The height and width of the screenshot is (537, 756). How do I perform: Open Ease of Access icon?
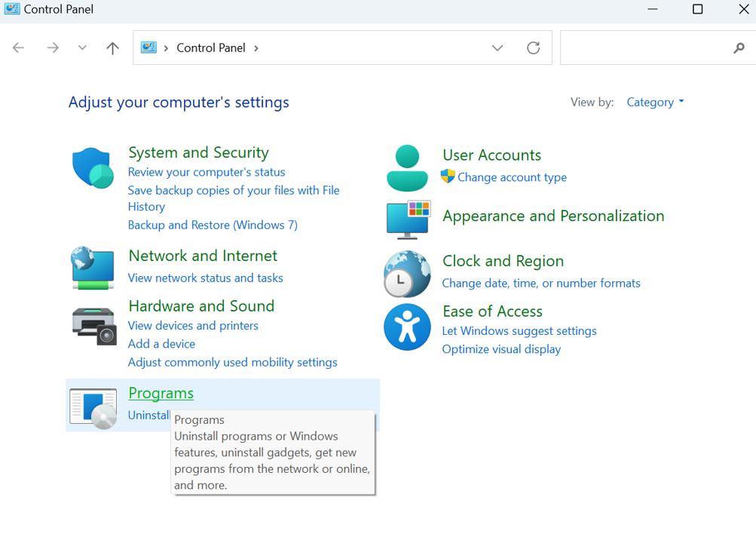[x=407, y=327]
